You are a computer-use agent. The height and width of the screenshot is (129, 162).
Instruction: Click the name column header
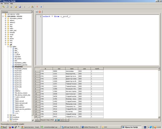coord(72,69)
